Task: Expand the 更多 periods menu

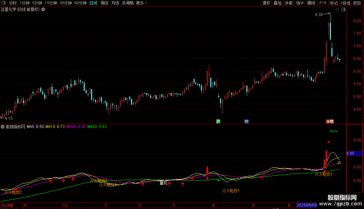Action: (x=142, y=3)
